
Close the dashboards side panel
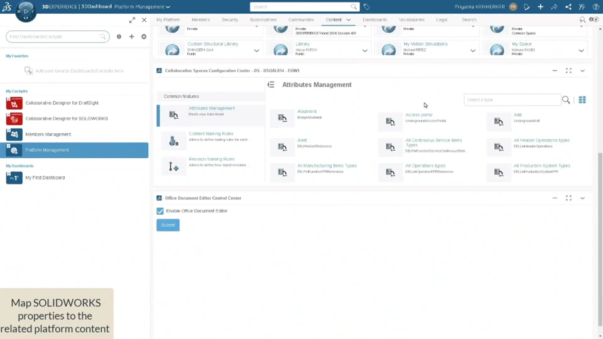tap(144, 20)
